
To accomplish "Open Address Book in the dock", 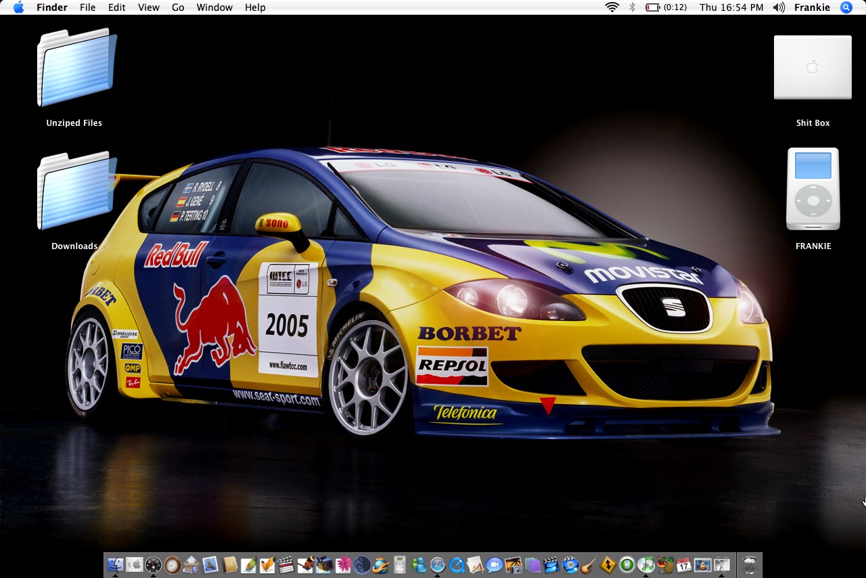I will pyautogui.click(x=229, y=564).
